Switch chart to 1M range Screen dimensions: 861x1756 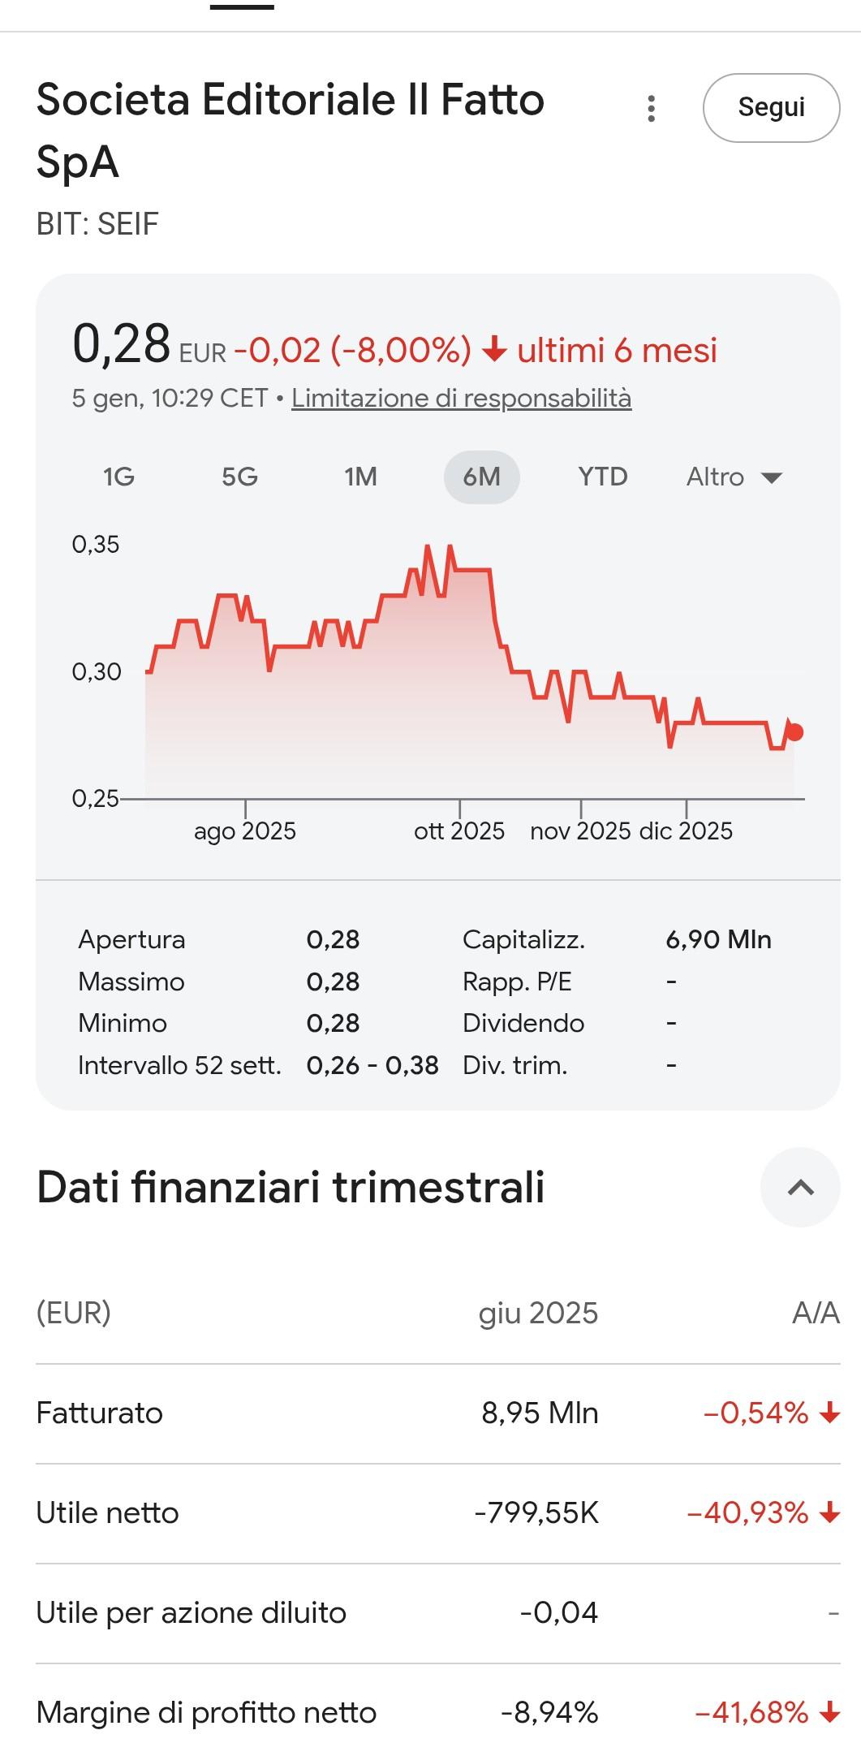360,477
